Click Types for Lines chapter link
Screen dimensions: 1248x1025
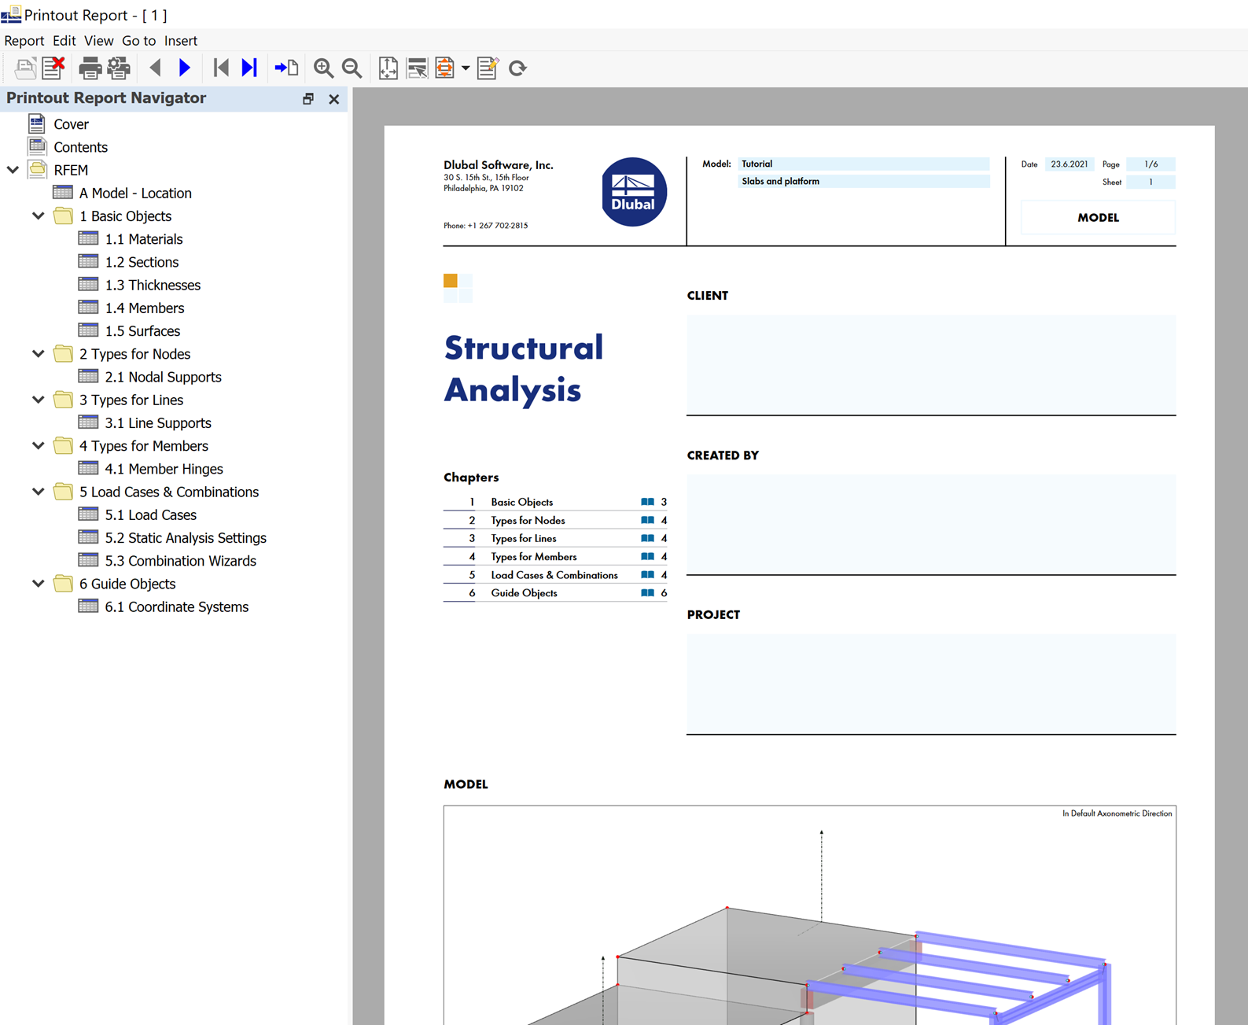[523, 539]
